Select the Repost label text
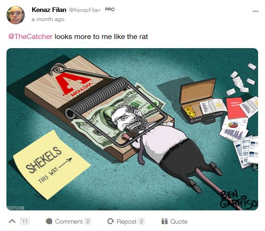265x231 pixels. (x=126, y=221)
